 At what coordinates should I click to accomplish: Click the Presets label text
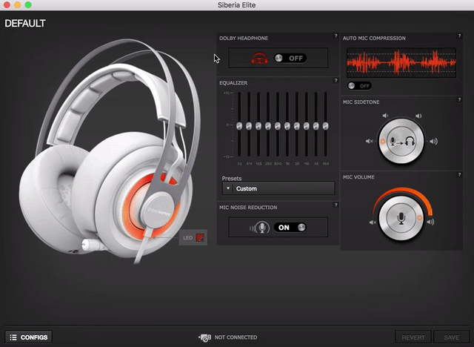[x=232, y=178]
